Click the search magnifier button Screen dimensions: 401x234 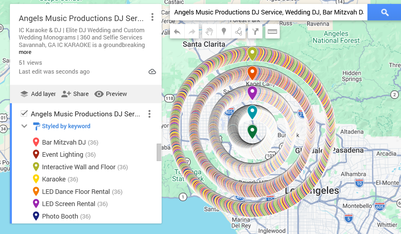click(x=384, y=12)
